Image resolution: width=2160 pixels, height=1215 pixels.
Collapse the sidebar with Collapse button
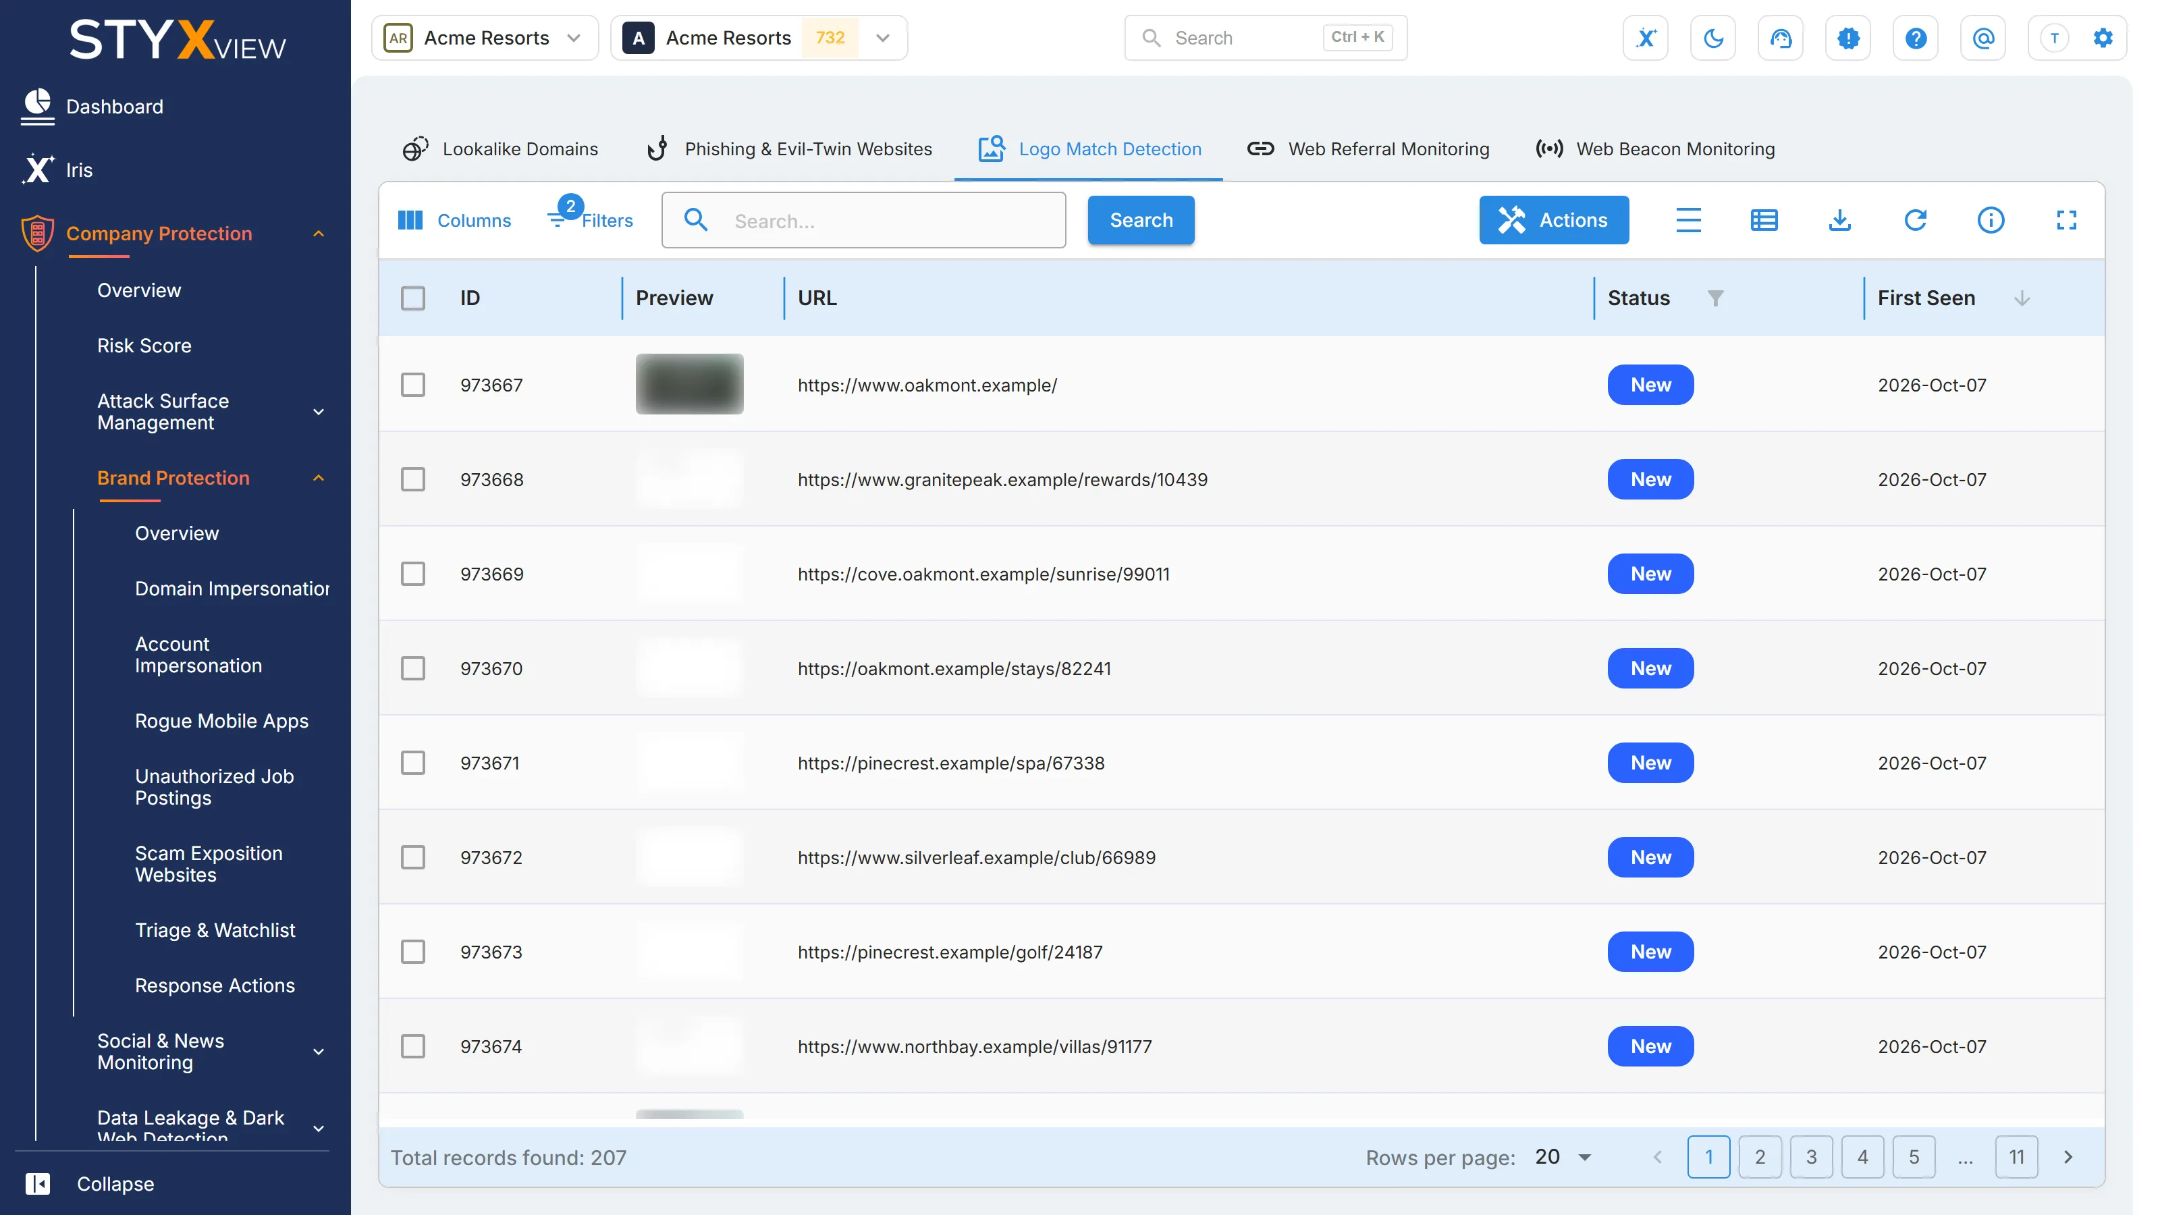click(90, 1184)
